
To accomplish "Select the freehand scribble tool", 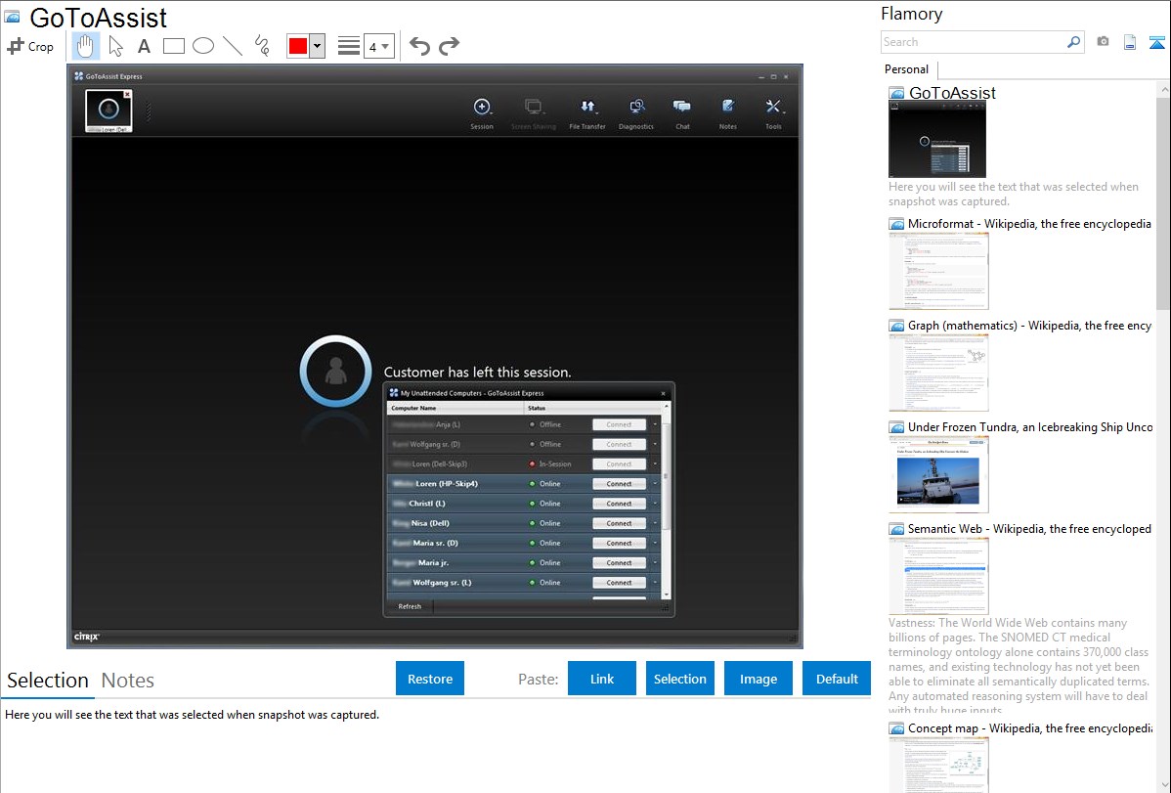I will pos(262,46).
